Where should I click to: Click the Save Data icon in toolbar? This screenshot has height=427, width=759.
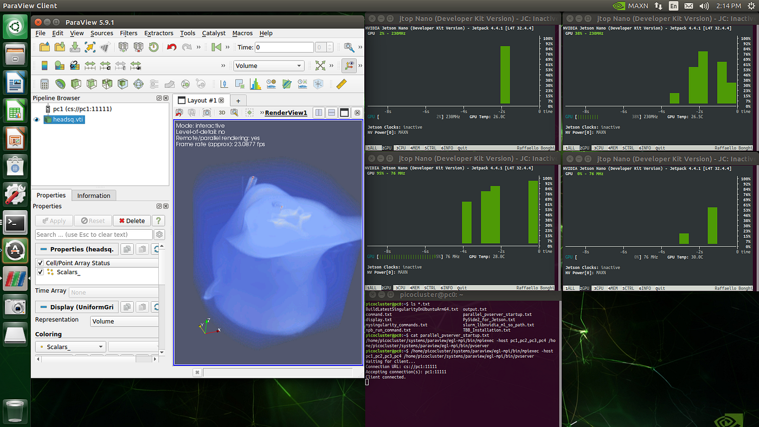tap(75, 47)
